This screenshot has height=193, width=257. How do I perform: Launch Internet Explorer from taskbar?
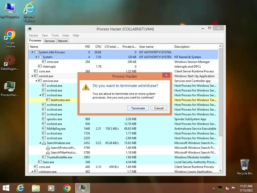coord(20,188)
